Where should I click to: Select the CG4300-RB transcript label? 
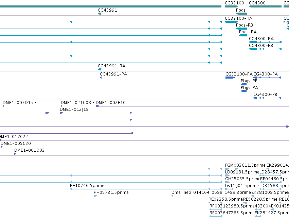261,46
